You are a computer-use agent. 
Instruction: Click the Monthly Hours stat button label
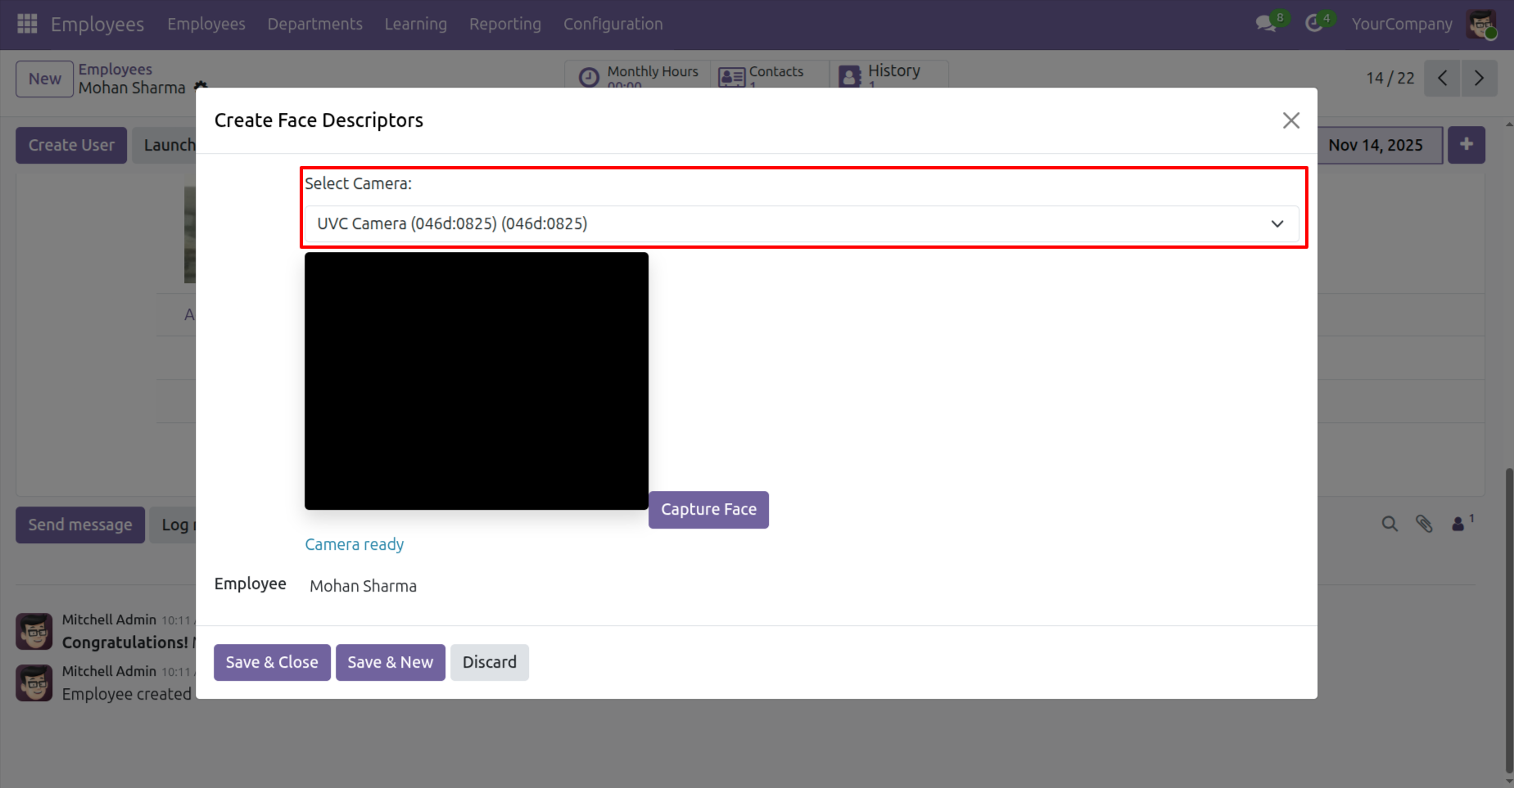click(x=653, y=71)
